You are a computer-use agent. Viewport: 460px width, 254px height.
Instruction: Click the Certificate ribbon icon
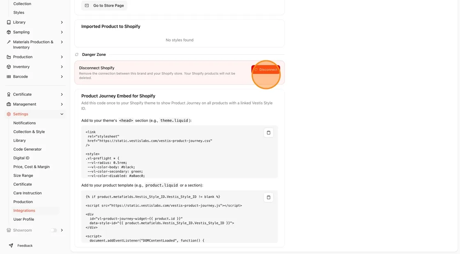coord(9,94)
